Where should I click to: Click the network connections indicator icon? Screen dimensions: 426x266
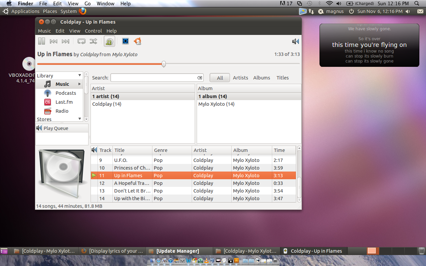312,11
